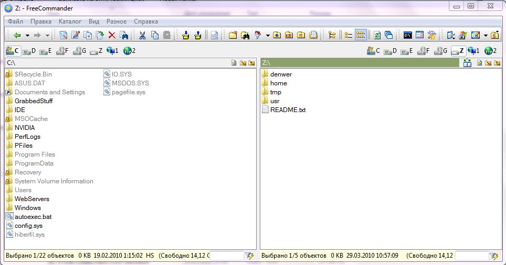Open FTP connection 2 in right panel

[x=490, y=51]
